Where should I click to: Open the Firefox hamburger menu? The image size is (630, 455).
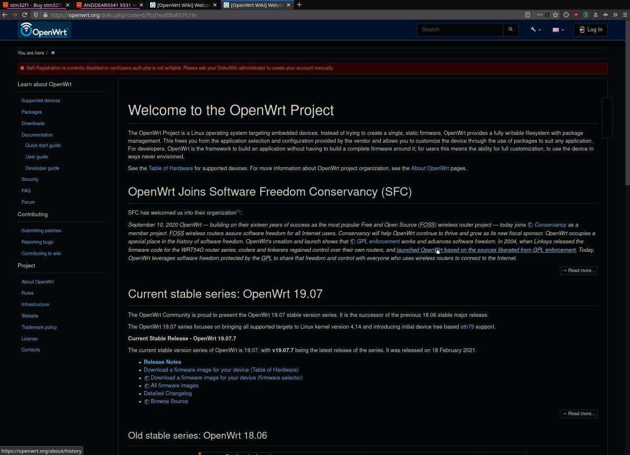click(x=625, y=15)
